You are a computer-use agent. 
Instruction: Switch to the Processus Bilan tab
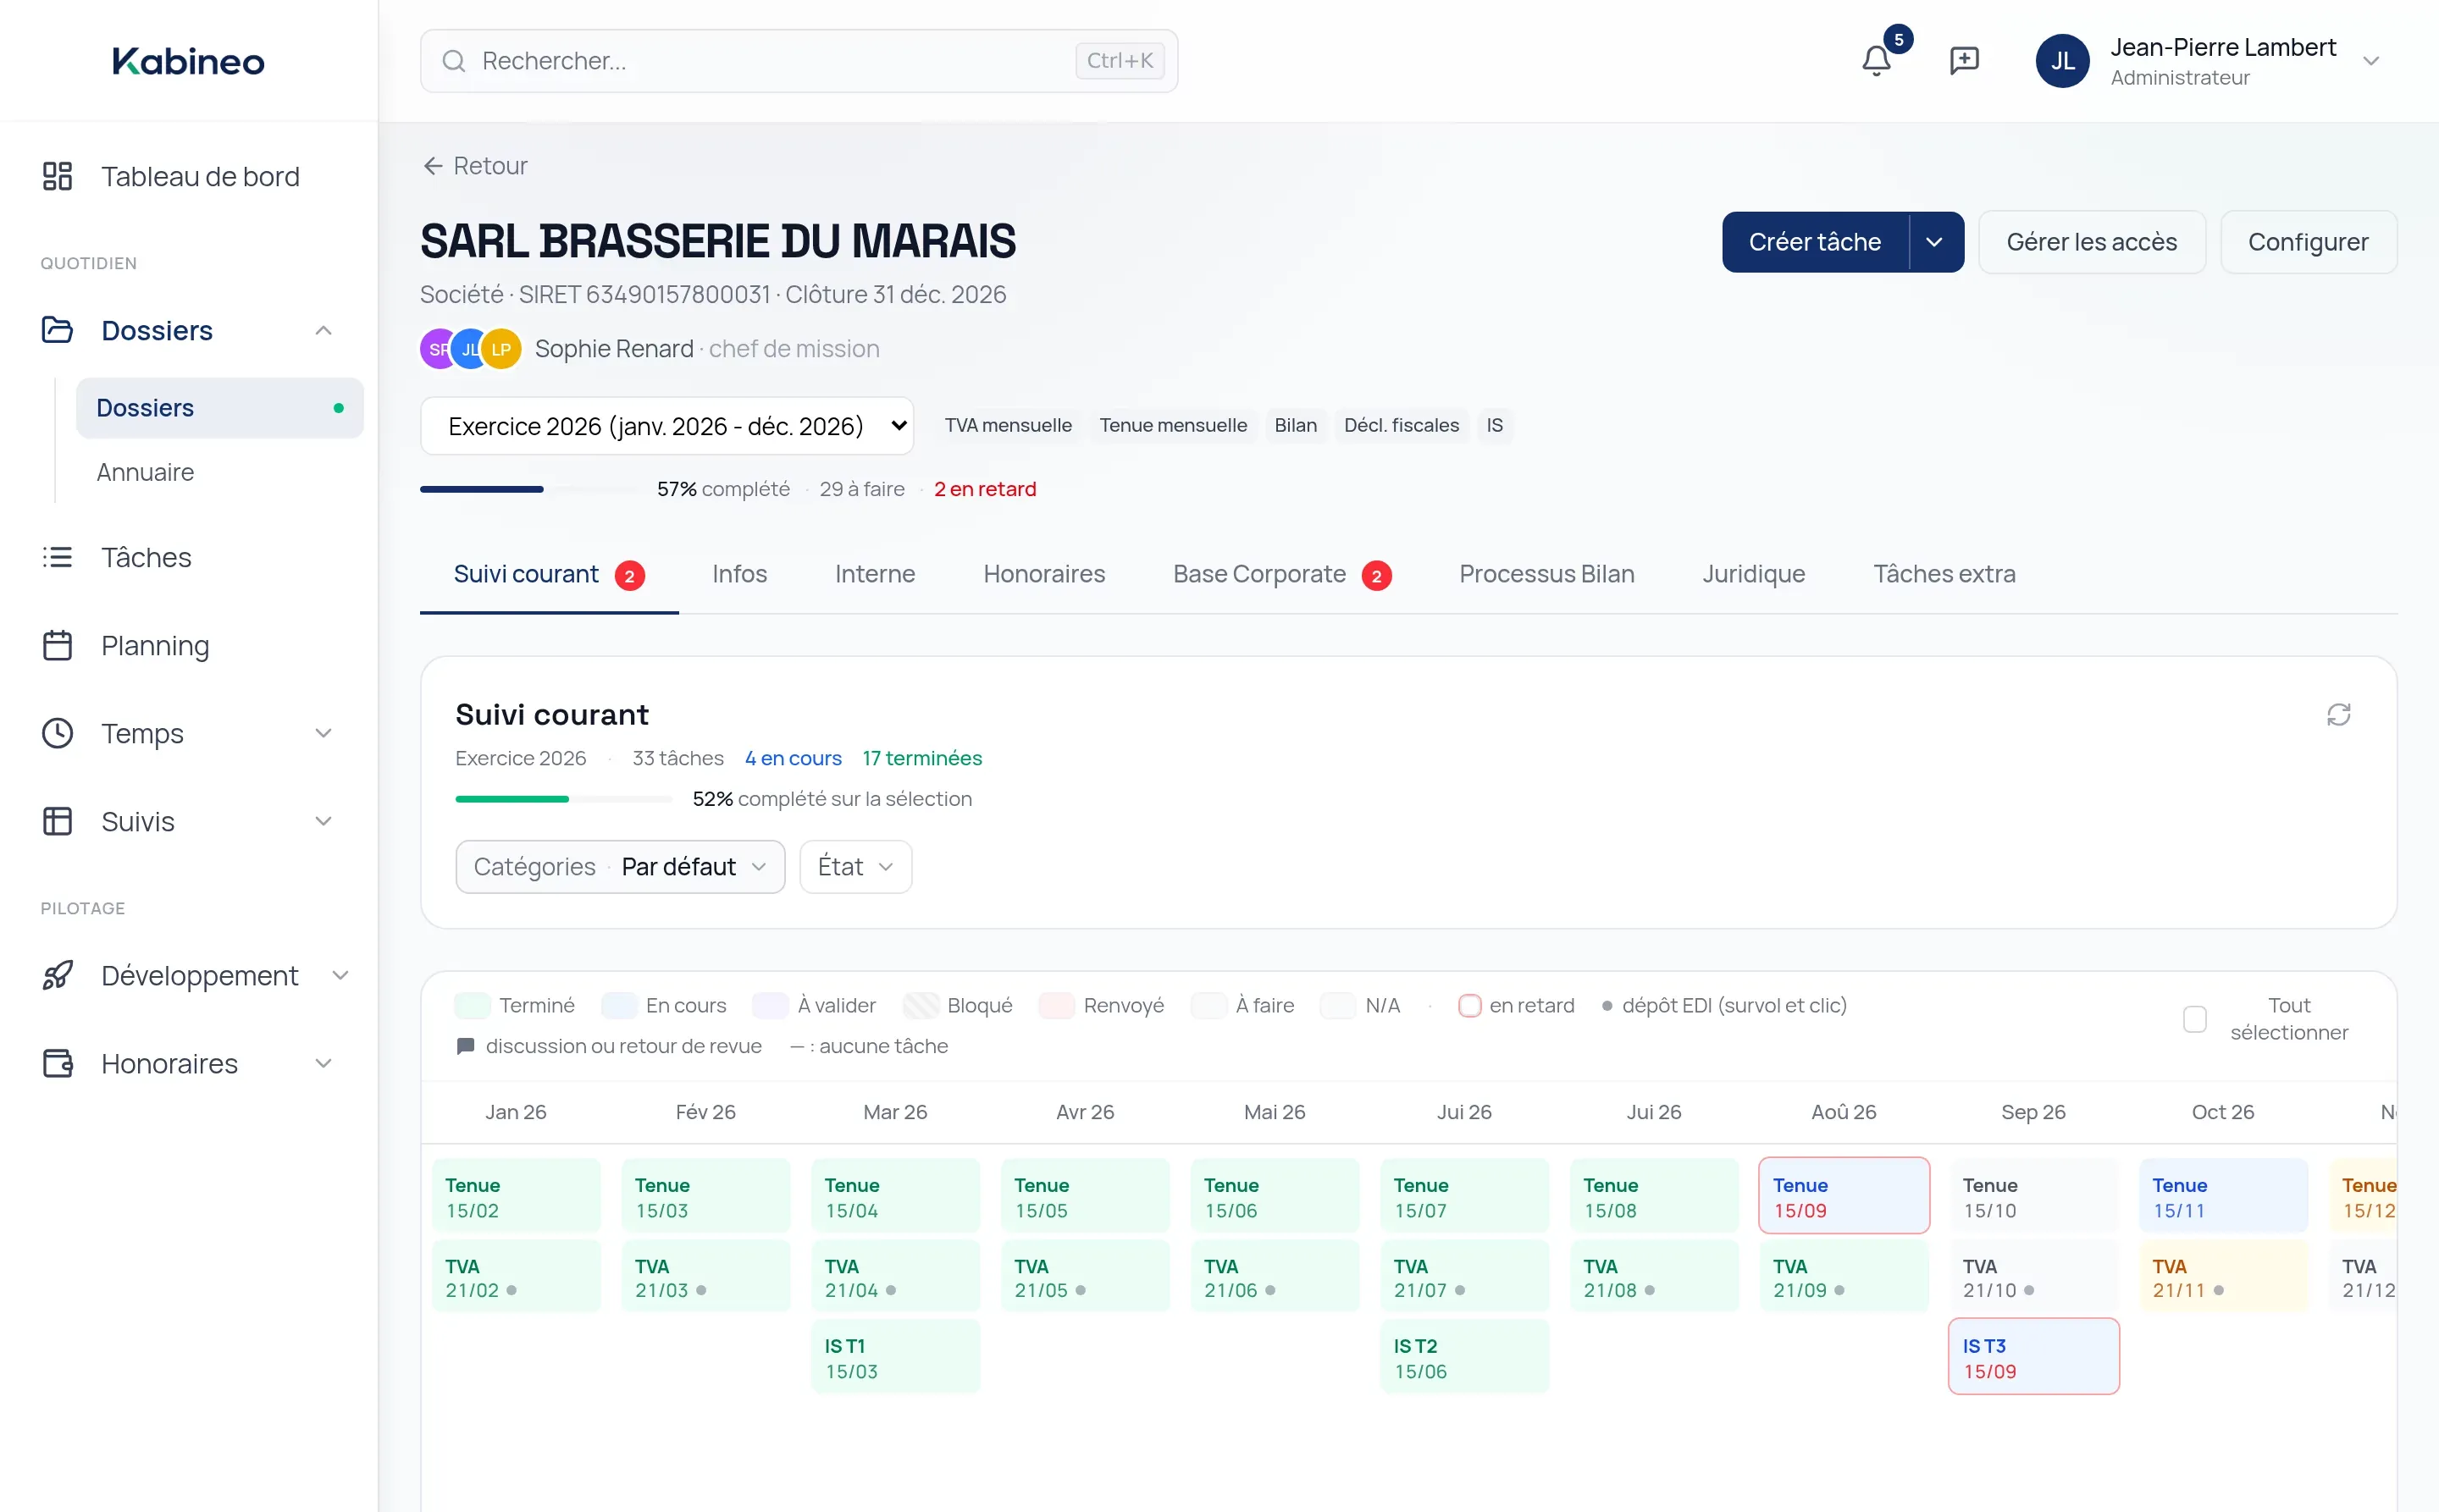tap(1546, 574)
